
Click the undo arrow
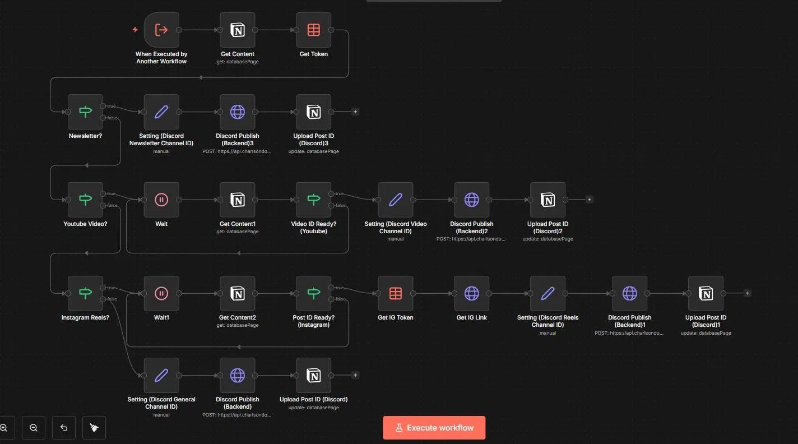[x=63, y=427]
